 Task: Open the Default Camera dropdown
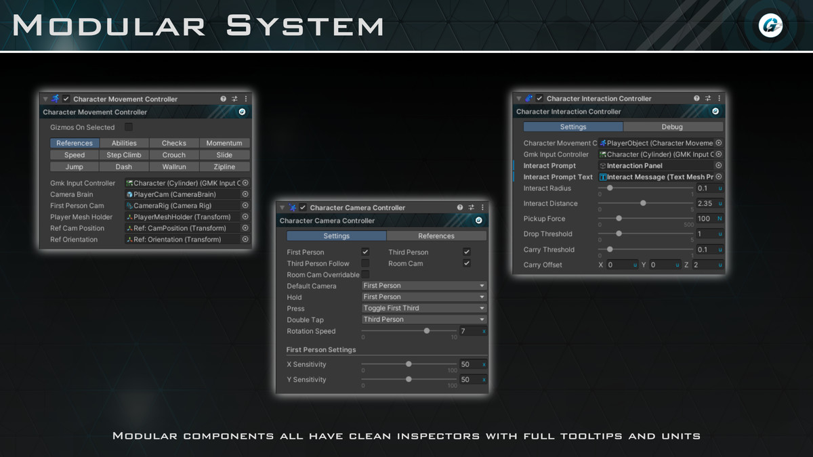[423, 285]
